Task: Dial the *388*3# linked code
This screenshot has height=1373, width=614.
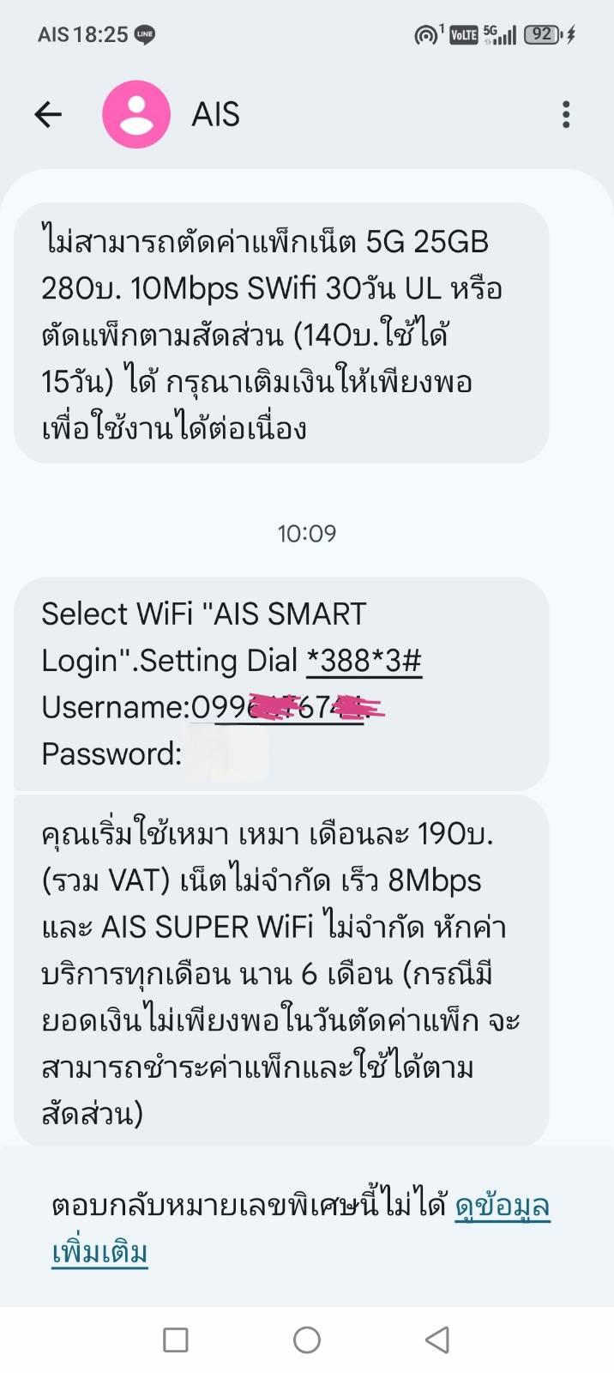Action: (x=364, y=661)
